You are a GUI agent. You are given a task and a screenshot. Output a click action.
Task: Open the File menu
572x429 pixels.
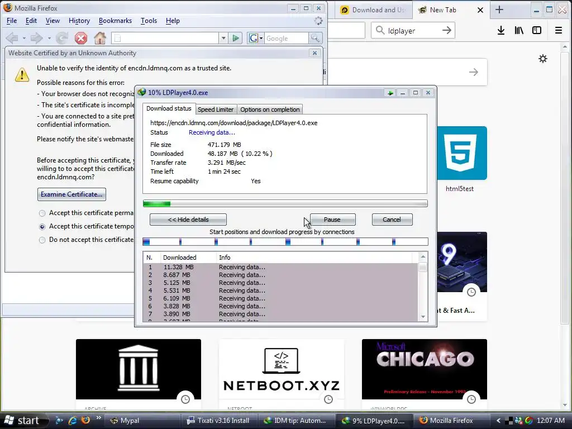coord(12,21)
